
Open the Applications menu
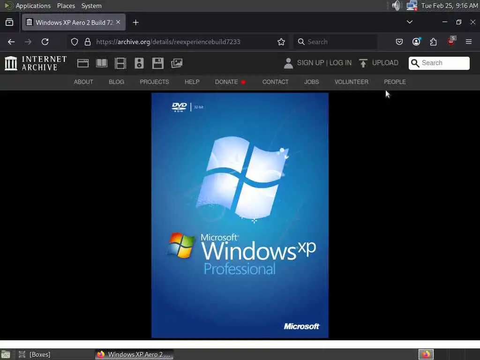coord(28,6)
